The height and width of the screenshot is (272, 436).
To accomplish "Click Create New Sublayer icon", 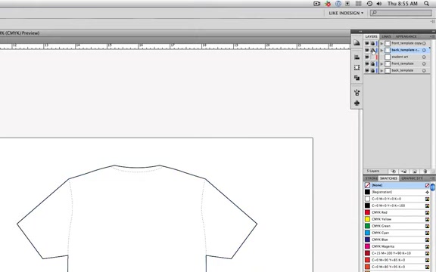I will coord(403,172).
